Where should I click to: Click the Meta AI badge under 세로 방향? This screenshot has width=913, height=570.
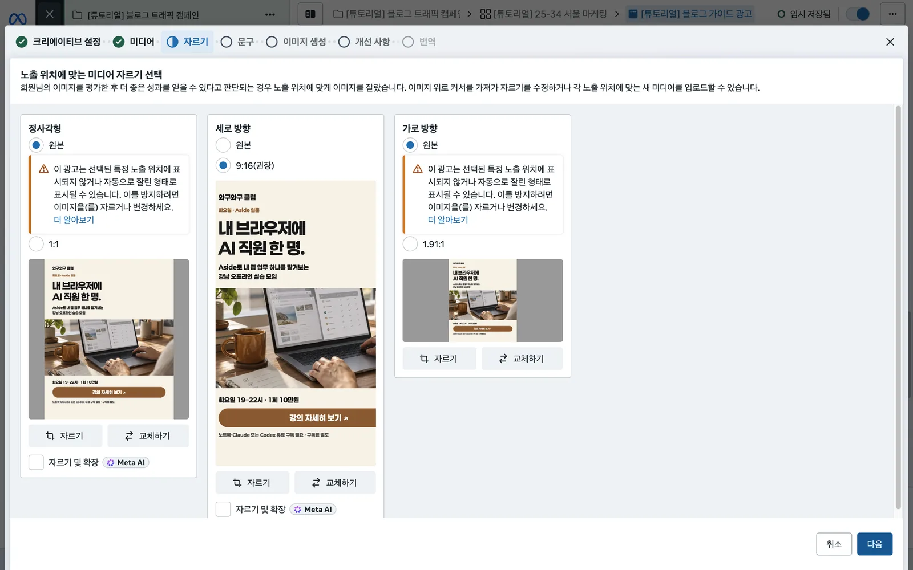point(313,509)
